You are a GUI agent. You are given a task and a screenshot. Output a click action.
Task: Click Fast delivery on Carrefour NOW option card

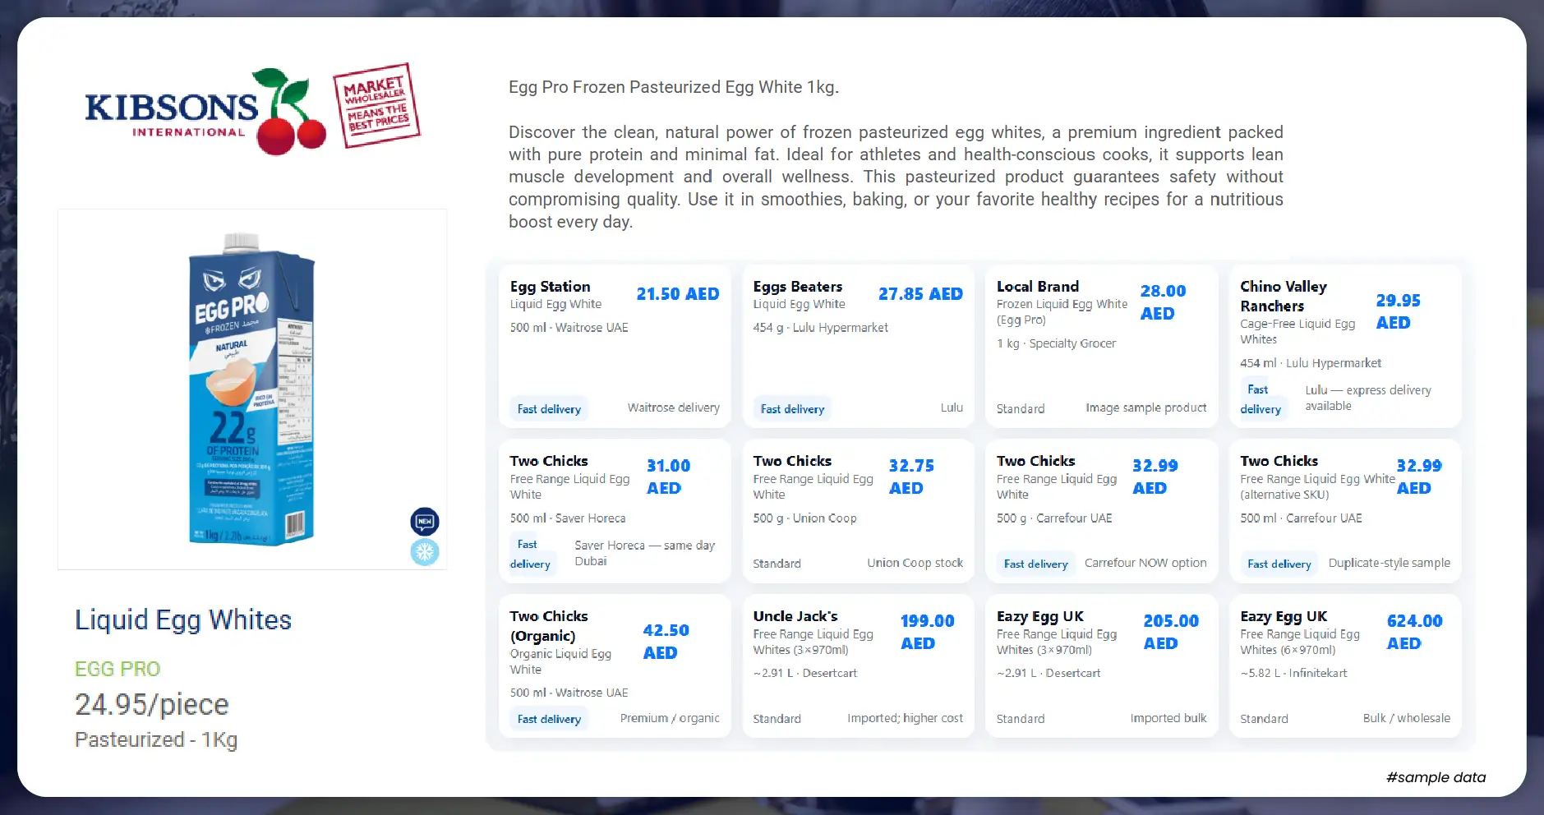tap(1035, 564)
